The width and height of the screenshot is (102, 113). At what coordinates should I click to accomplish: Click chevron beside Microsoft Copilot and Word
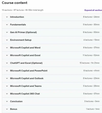click(7, 48)
